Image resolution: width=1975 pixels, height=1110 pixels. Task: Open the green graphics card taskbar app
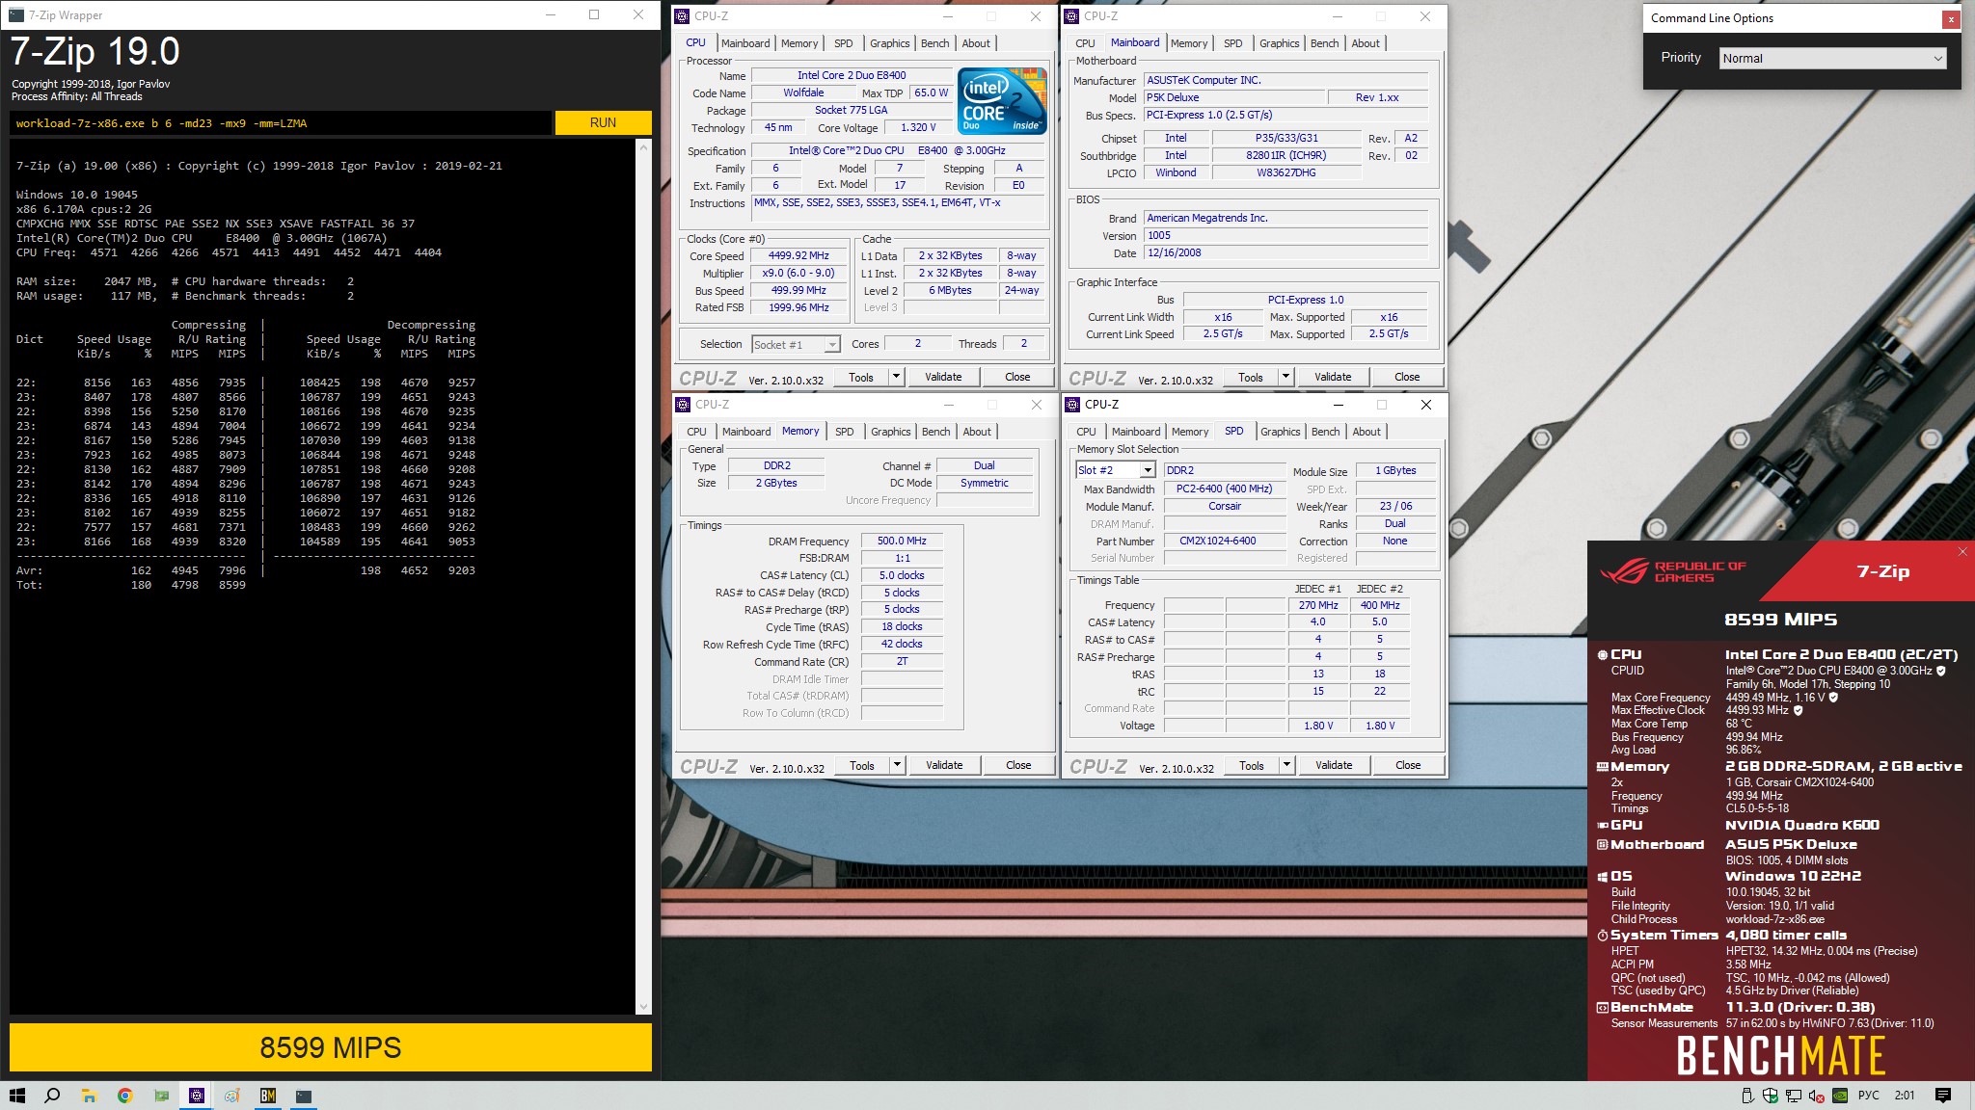[x=161, y=1096]
